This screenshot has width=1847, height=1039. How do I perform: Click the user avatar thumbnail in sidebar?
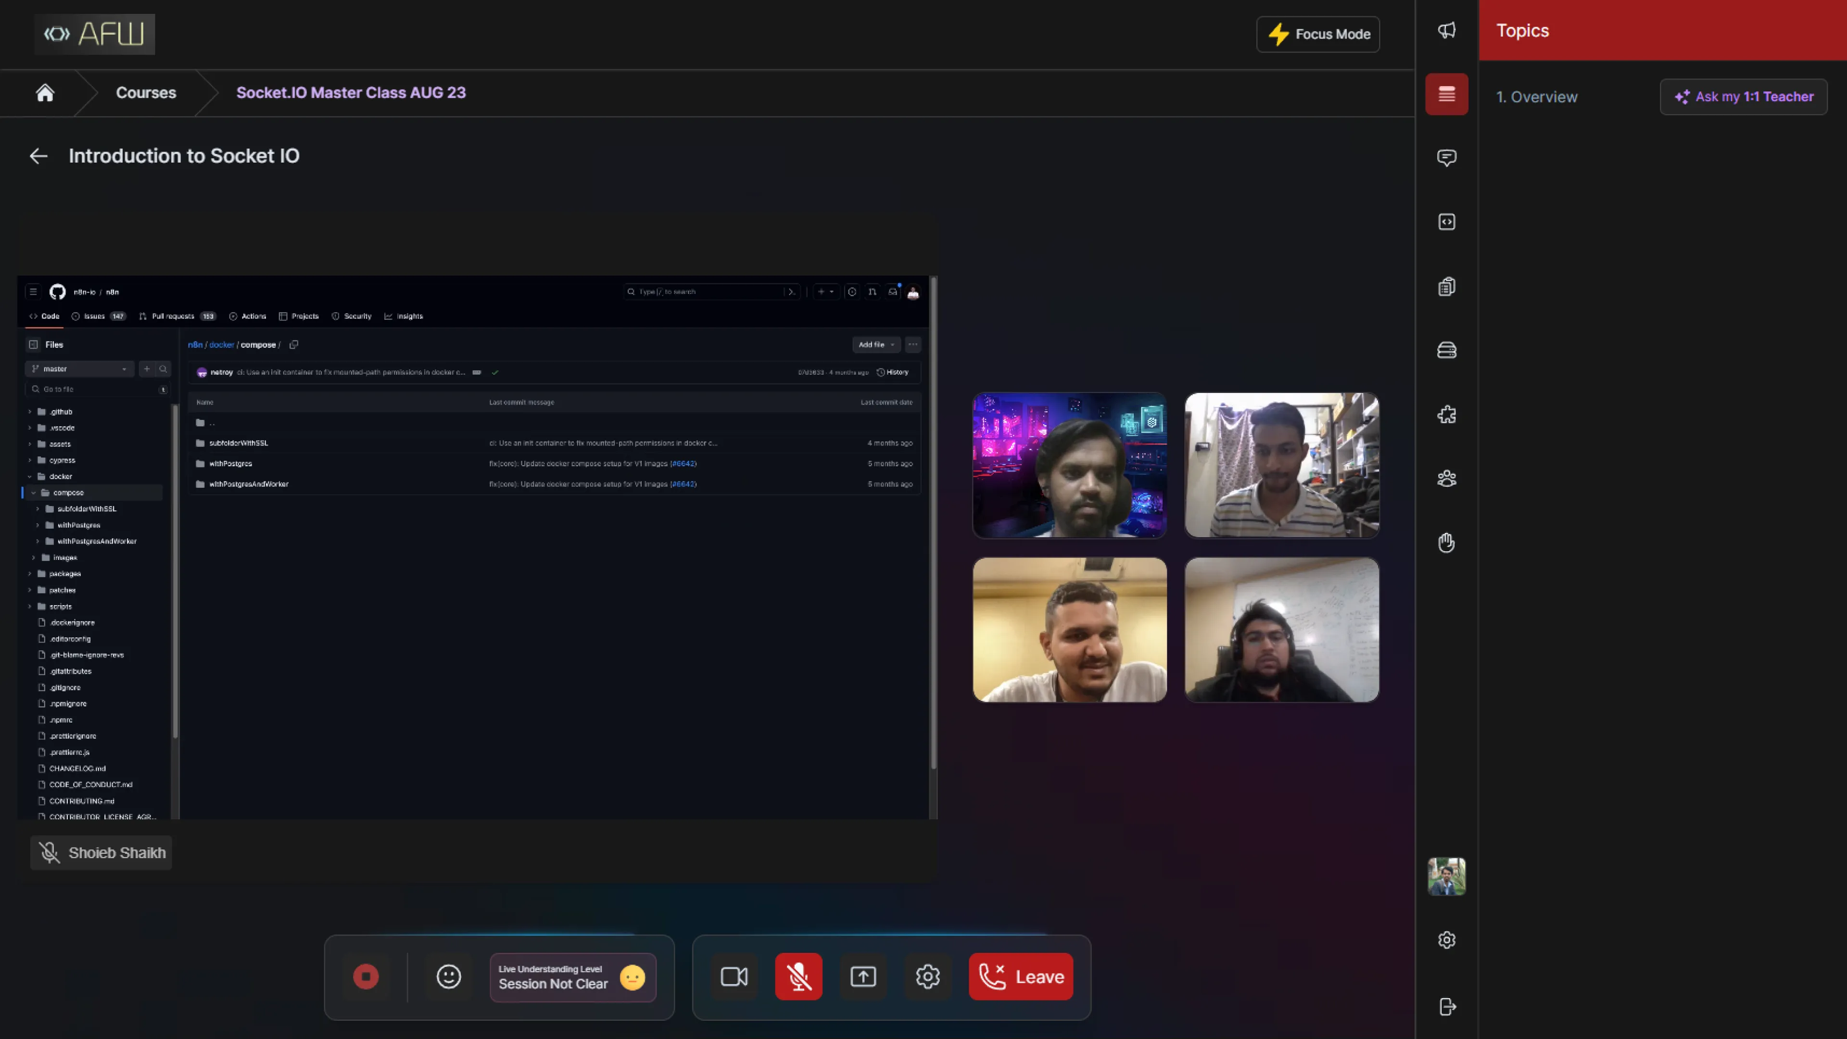point(1446,876)
